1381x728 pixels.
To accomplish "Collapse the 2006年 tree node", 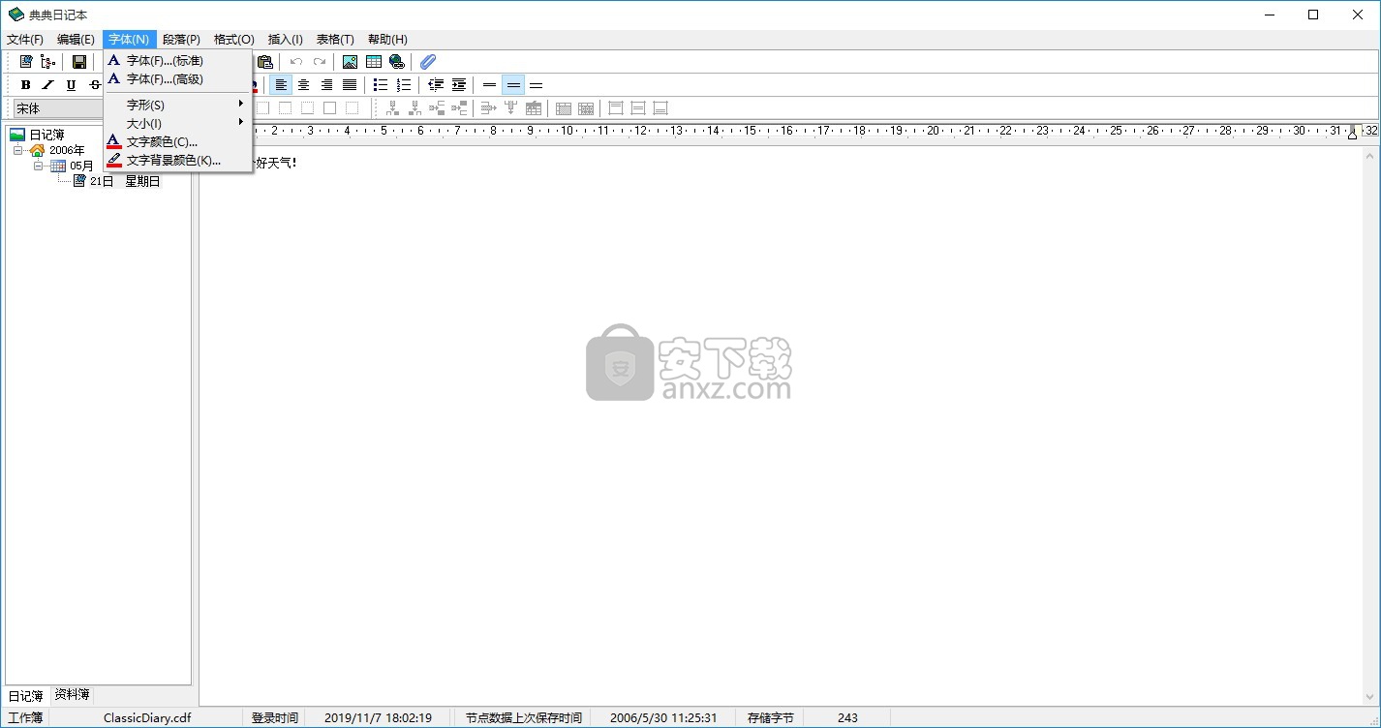I will tap(17, 151).
